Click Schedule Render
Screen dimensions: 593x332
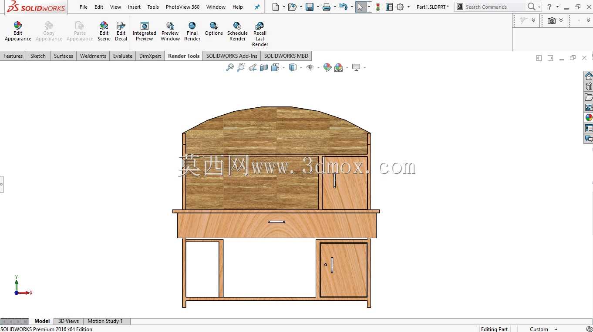click(237, 31)
